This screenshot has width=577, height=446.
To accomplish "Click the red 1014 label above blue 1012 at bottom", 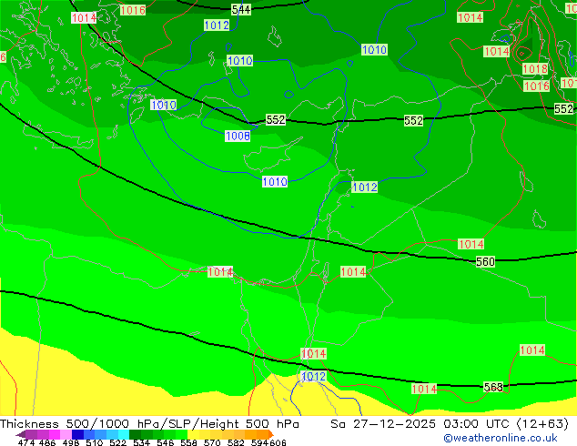I will 313,354.
